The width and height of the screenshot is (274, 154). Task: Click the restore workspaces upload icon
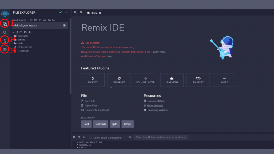point(49,20)
